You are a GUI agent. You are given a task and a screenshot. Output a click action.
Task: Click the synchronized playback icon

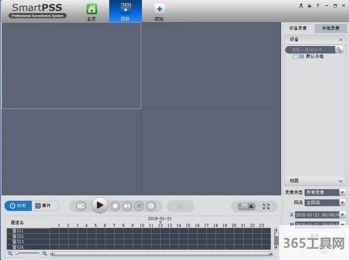81,206
